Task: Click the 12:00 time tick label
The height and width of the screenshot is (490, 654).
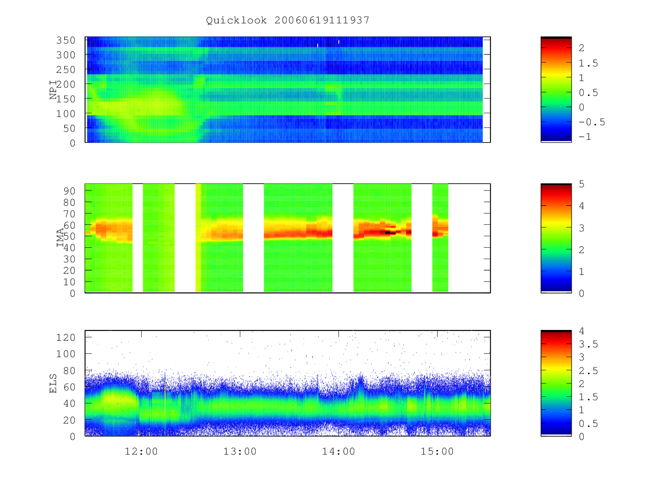Action: (x=141, y=451)
